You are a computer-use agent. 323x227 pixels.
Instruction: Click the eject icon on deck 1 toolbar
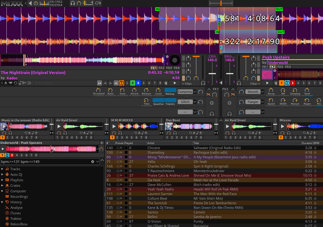pos(6,83)
